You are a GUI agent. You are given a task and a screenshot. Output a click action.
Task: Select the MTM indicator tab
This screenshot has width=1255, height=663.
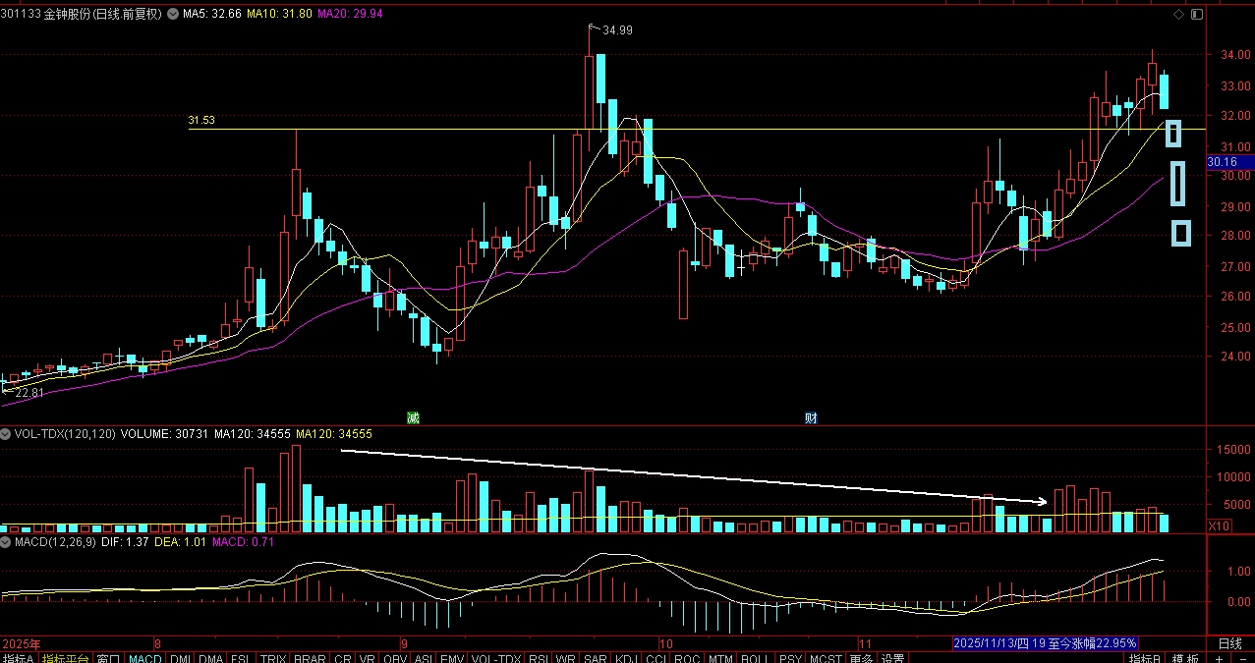720,659
